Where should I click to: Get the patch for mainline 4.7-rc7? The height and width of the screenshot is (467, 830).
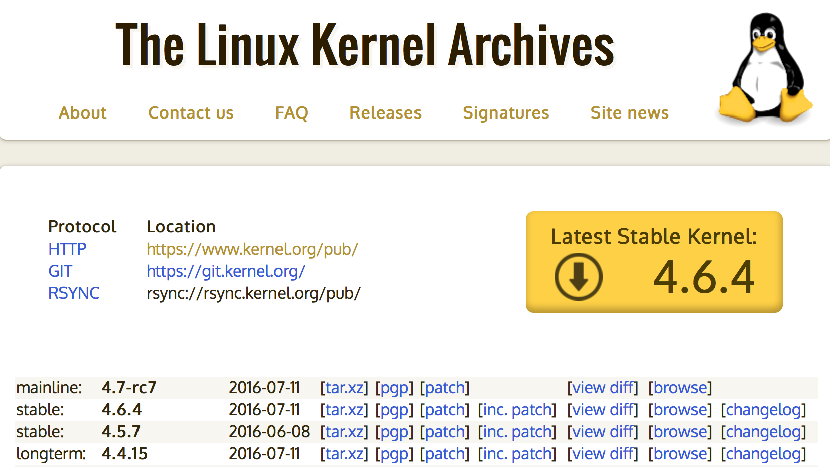pyautogui.click(x=445, y=388)
